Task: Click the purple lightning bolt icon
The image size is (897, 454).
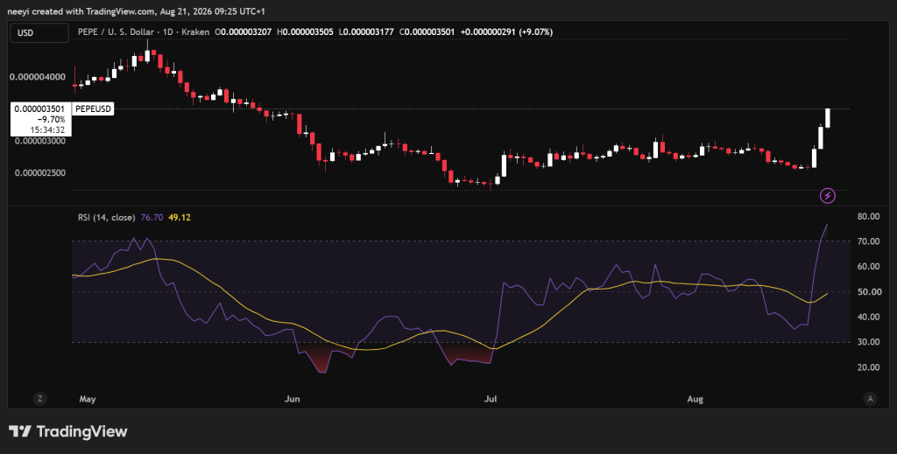Action: coord(827,196)
